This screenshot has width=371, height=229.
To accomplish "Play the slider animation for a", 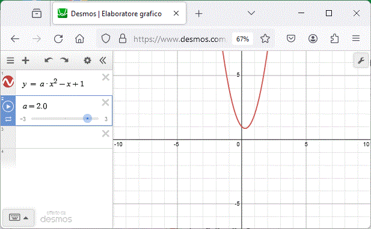I will [8, 107].
